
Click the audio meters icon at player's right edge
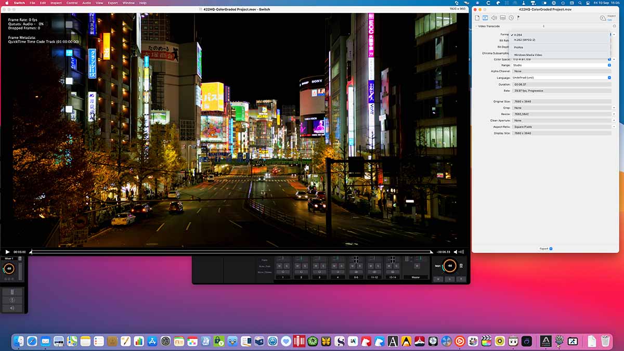point(461,252)
